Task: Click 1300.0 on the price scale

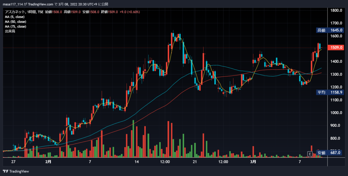Action: [336, 74]
